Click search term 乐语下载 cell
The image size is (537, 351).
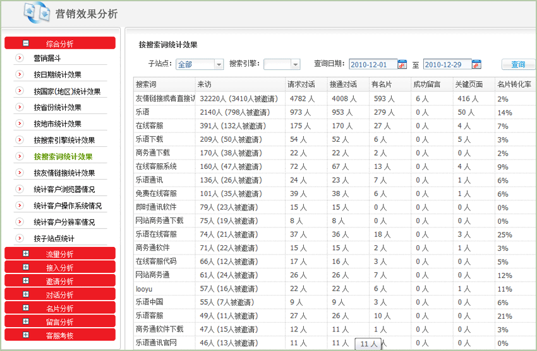(x=149, y=139)
